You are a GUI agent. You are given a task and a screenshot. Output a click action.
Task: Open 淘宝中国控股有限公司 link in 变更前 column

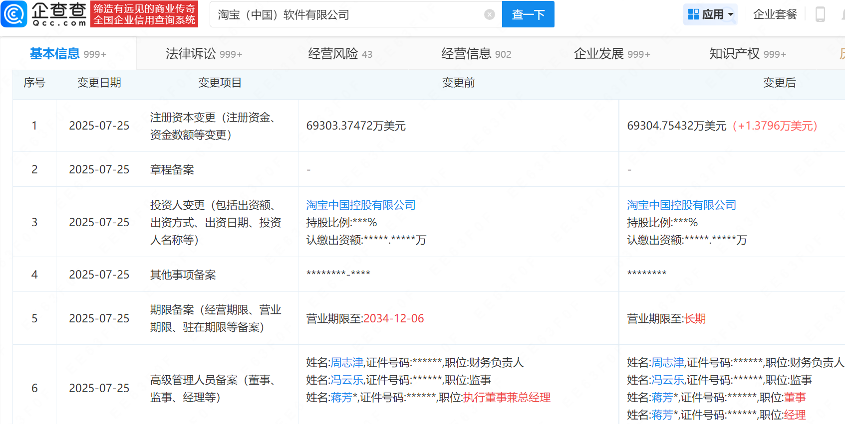361,205
